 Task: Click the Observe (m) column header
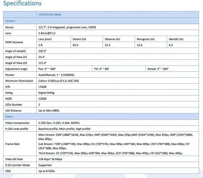113,39
